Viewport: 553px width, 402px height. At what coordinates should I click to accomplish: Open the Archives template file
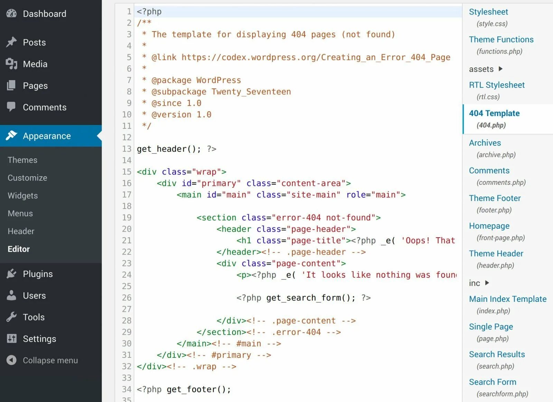(x=485, y=143)
